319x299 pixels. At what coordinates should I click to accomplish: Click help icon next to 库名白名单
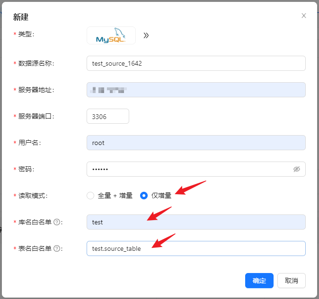coord(56,222)
